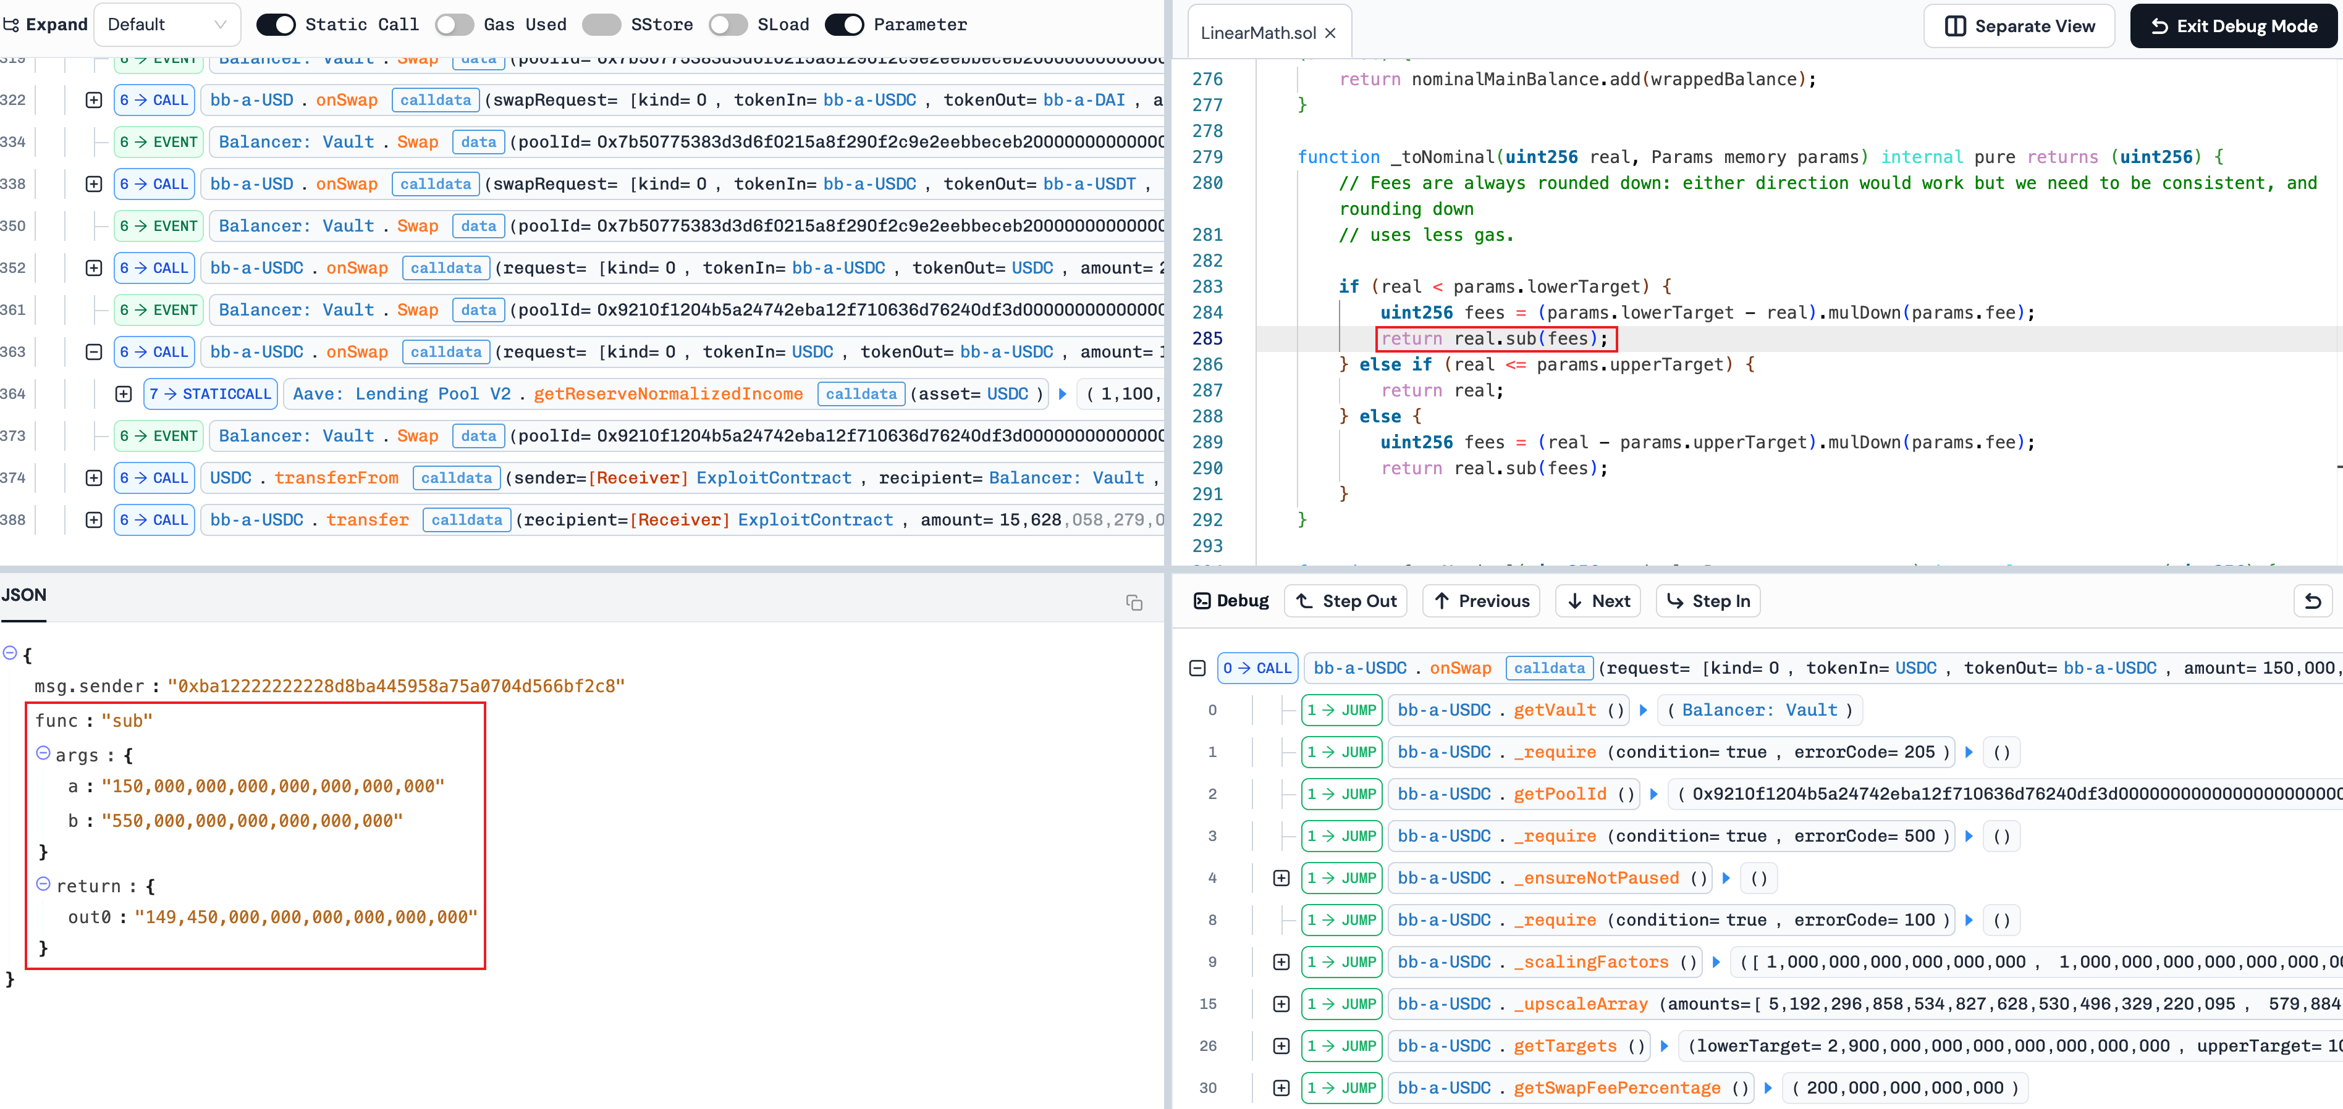Copy the JSON panel contents
Image resolution: width=2343 pixels, height=1109 pixels.
(x=1133, y=603)
